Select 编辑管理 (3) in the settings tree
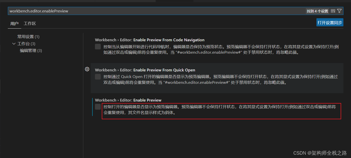The height and width of the screenshot is (158, 351). tap(31, 51)
